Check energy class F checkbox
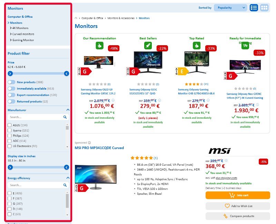The image size is (276, 224). [x=10, y=198]
